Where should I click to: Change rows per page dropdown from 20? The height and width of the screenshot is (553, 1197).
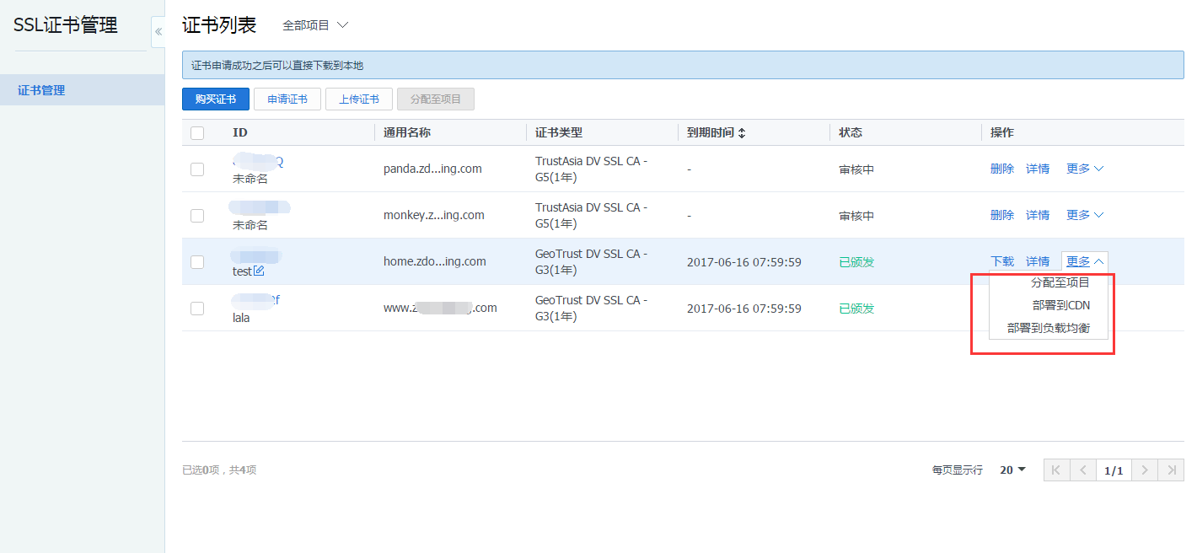(x=1012, y=470)
